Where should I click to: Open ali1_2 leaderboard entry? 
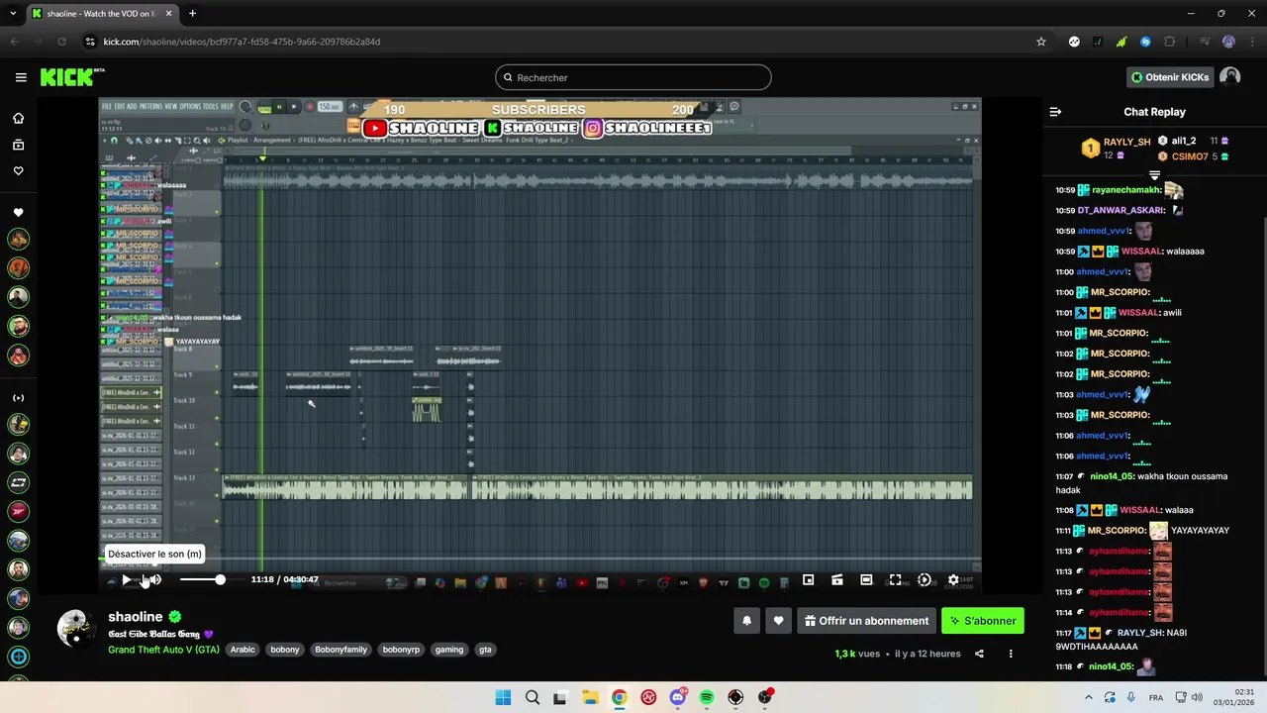coord(1194,141)
